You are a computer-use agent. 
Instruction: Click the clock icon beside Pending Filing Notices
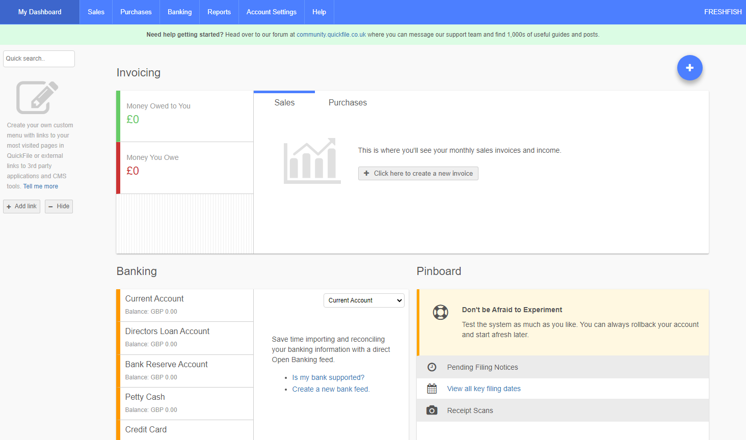click(x=432, y=367)
